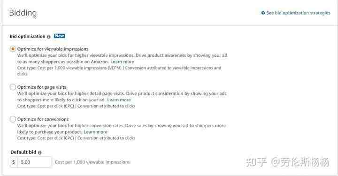Click the Default bid info icon
Image resolution: width=338 pixels, height=176 pixels.
tap(39, 153)
